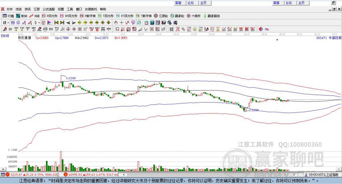The width and height of the screenshot is (342, 184).
Task: Click the 极反通道 indicator name
Action: click(x=24, y=38)
